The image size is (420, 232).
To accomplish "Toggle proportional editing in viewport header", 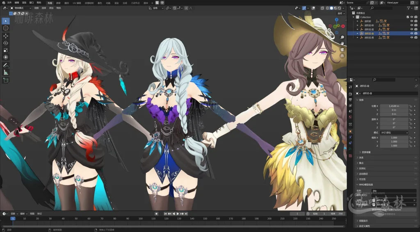I will [x=186, y=8].
